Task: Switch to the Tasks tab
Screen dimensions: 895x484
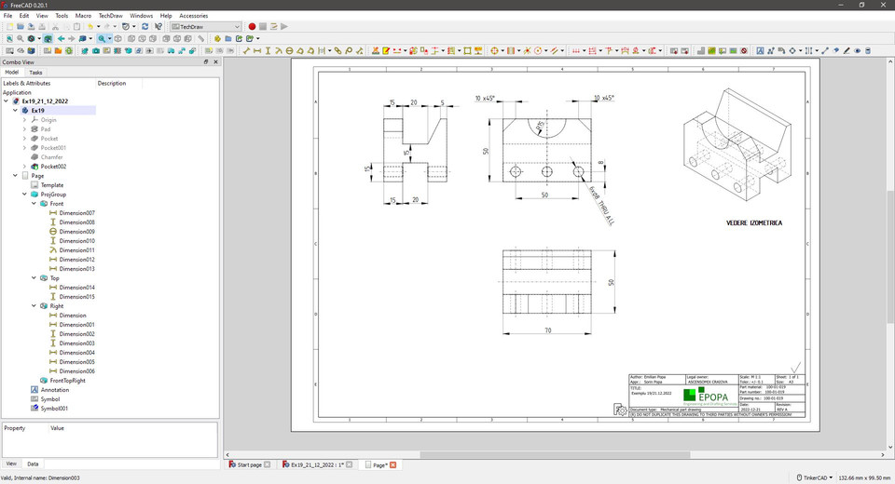Action: pyautogui.click(x=35, y=72)
